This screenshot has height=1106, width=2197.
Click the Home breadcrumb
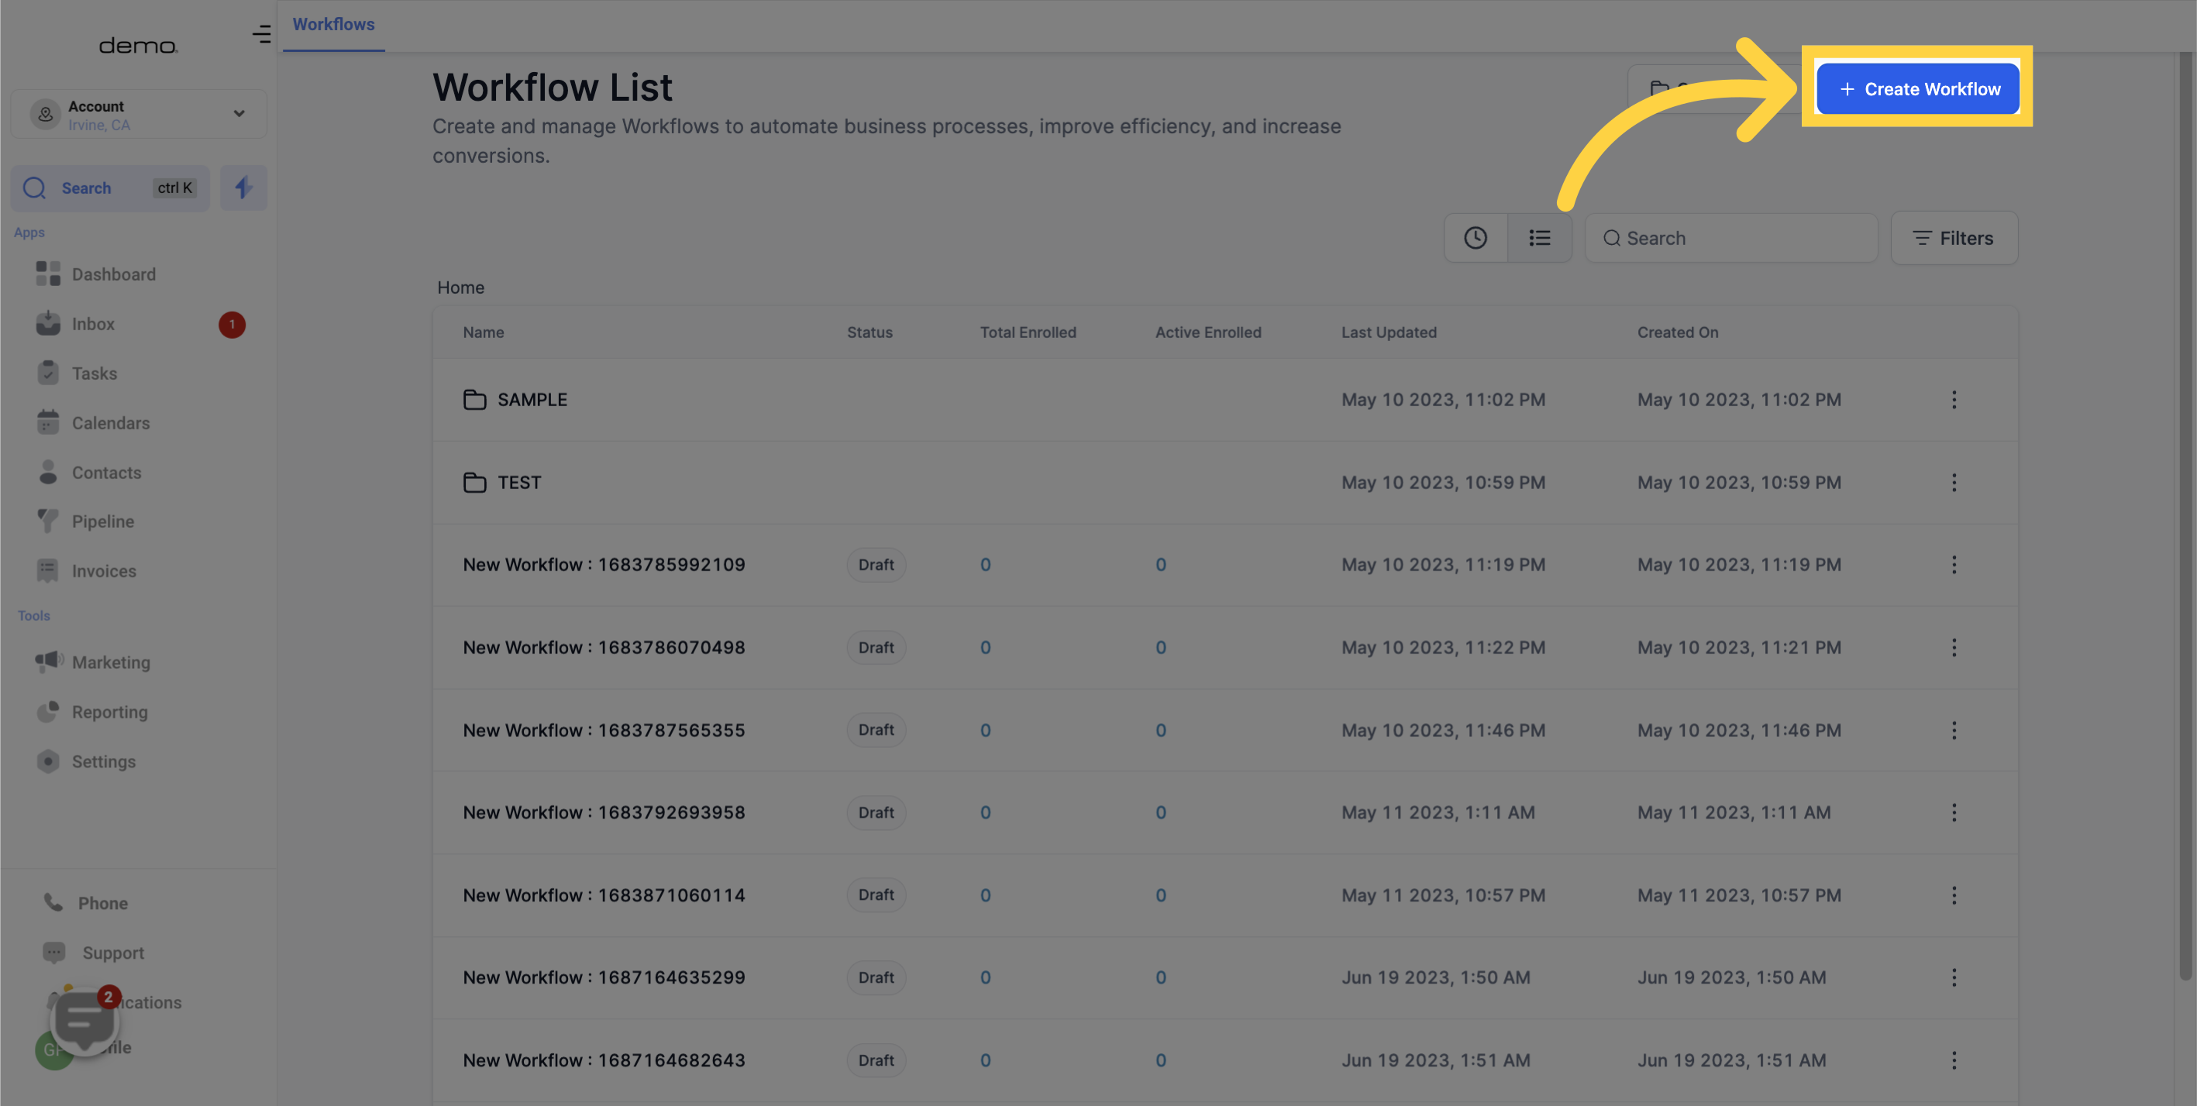[460, 288]
